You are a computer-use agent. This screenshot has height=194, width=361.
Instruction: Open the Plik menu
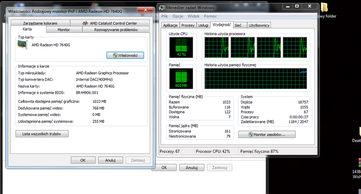click(x=165, y=16)
